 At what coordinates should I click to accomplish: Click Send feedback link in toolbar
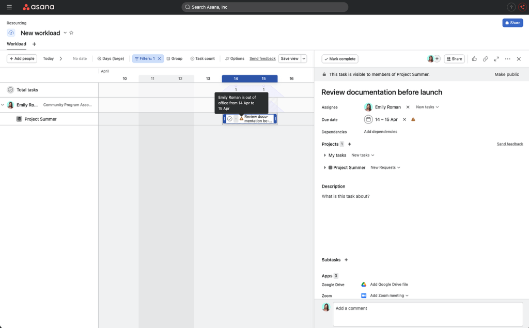[x=262, y=58]
